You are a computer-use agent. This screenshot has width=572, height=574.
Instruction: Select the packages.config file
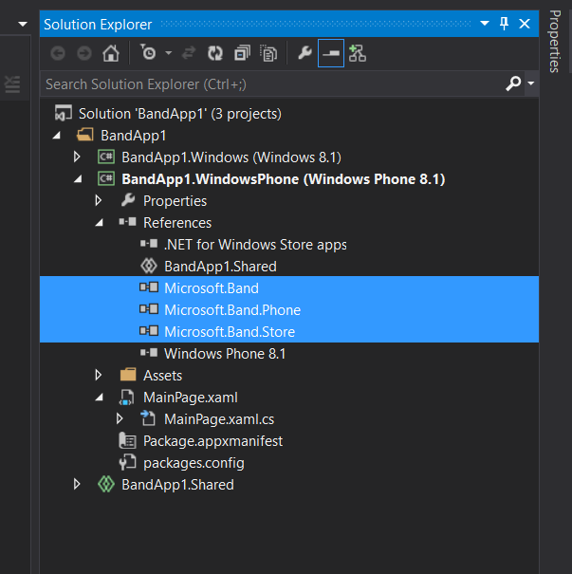[x=194, y=463]
